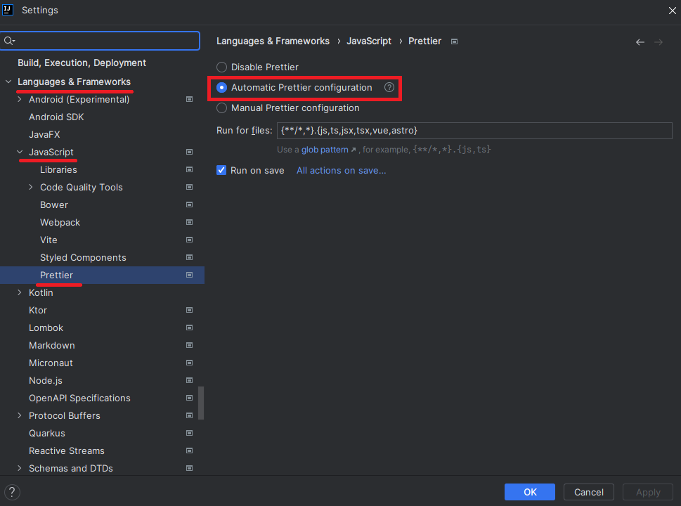Select the Micronaut tree item
The height and width of the screenshot is (506, 681).
click(x=51, y=363)
